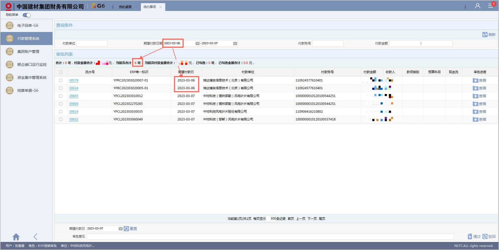The height and width of the screenshot is (250, 499).
Task: Click ERP ID YPCL202303010012
Action: pos(128,96)
